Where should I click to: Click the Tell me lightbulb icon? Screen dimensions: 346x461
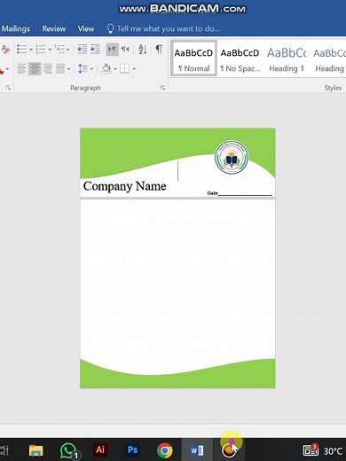click(x=110, y=28)
